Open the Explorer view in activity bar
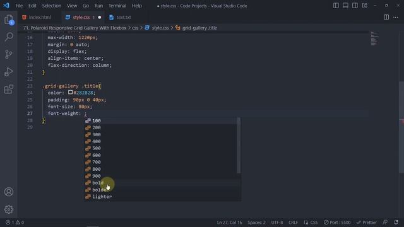 pyautogui.click(x=9, y=20)
